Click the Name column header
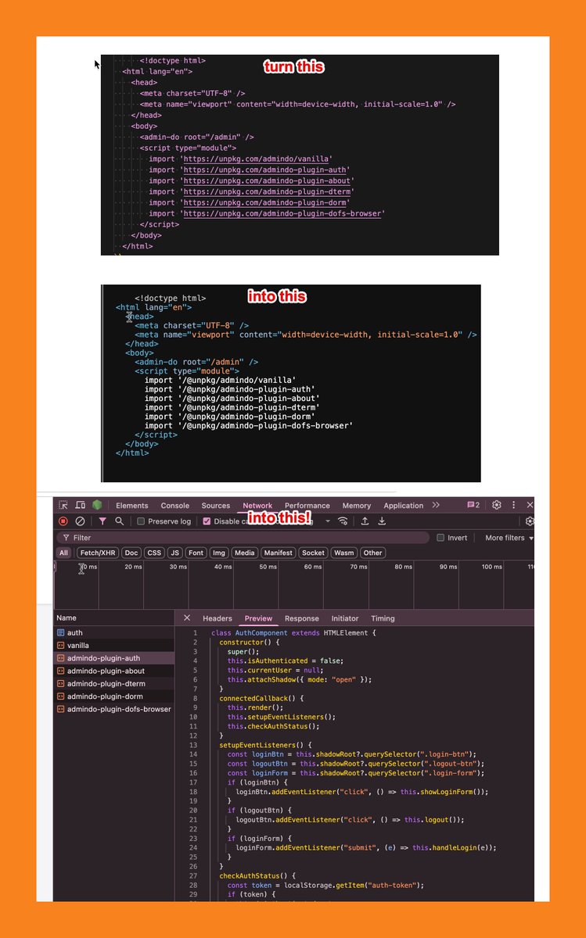This screenshot has height=938, width=586. [114, 618]
